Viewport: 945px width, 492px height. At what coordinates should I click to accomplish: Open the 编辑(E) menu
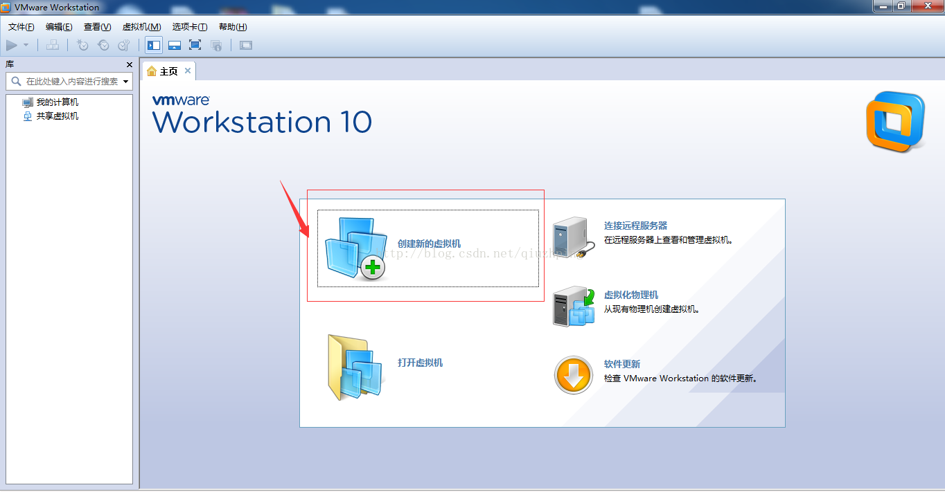(x=59, y=27)
